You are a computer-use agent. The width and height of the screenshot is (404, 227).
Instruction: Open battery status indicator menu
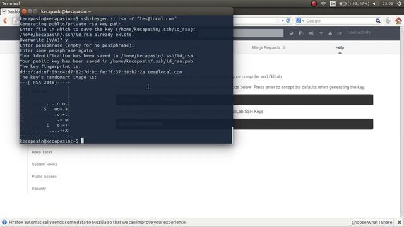(x=353, y=4)
